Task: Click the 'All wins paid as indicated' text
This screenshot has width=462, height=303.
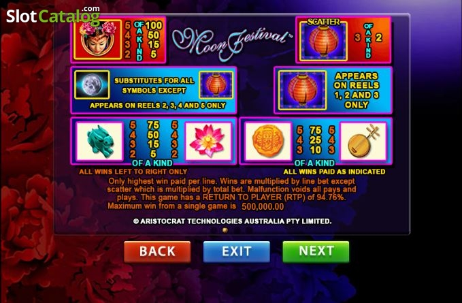Action: 334,172
